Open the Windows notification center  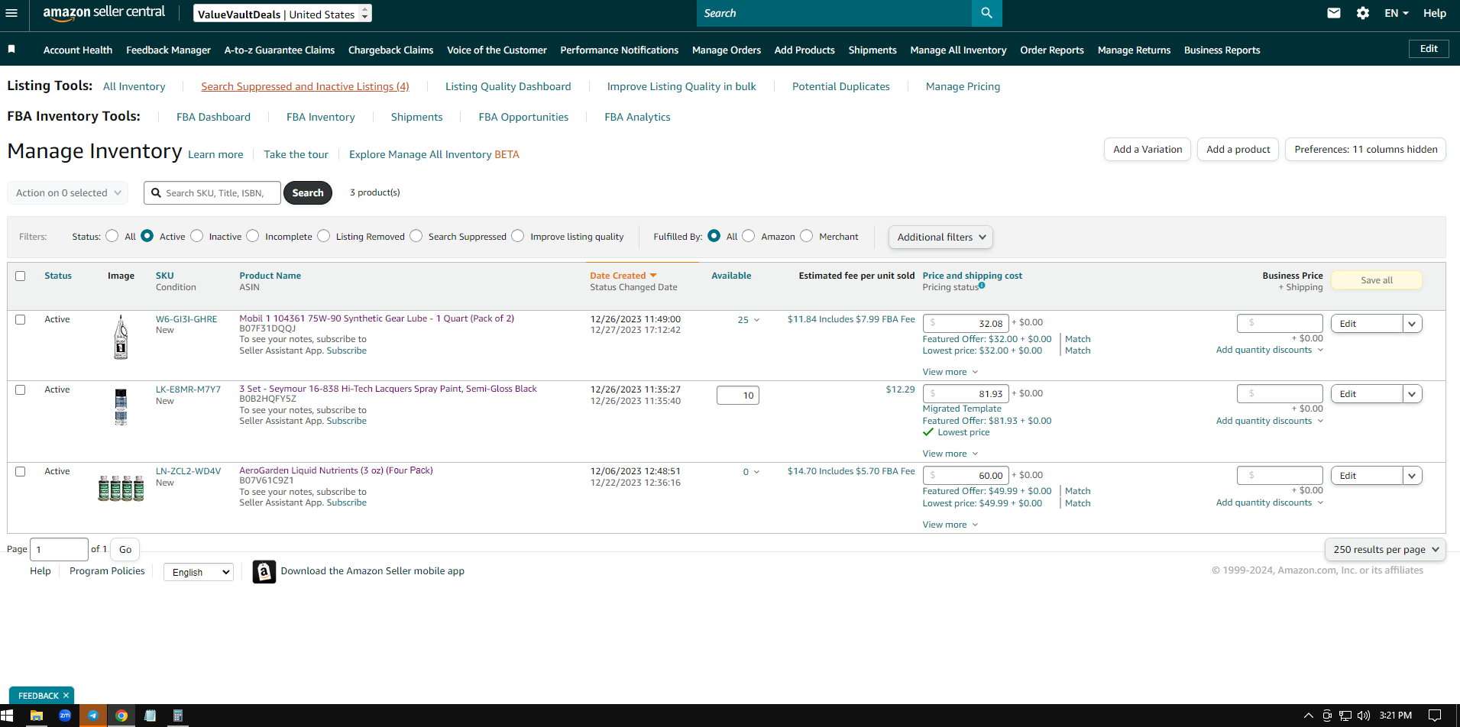point(1435,716)
